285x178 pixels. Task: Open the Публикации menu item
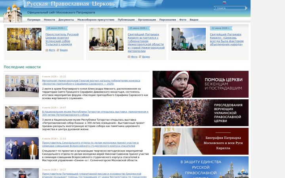tap(126, 20)
